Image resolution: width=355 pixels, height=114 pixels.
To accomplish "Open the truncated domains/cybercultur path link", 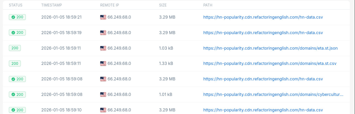I will (273, 95).
